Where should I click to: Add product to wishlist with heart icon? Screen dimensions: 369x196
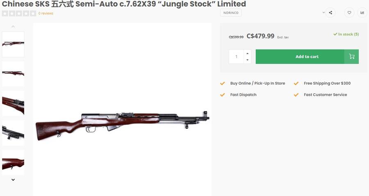[x=349, y=13]
